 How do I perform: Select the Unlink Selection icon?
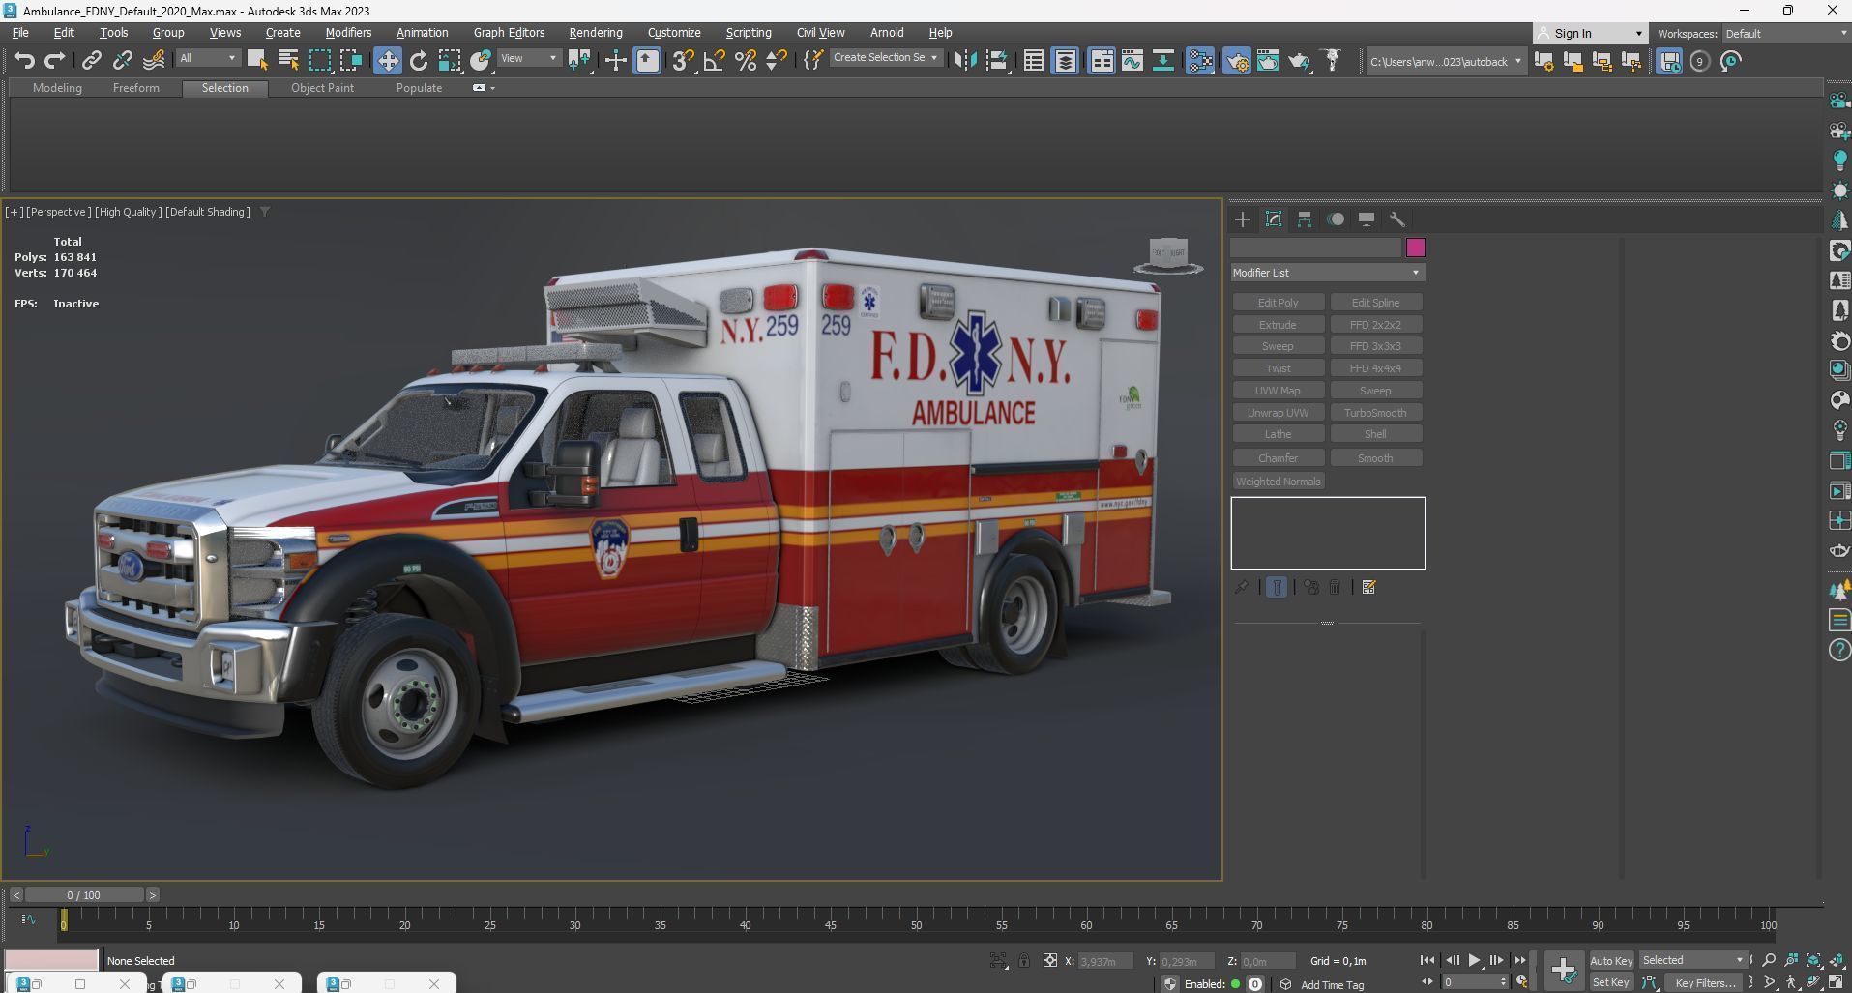coord(122,61)
